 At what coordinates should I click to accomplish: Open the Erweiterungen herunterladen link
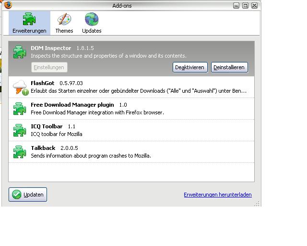click(x=217, y=195)
